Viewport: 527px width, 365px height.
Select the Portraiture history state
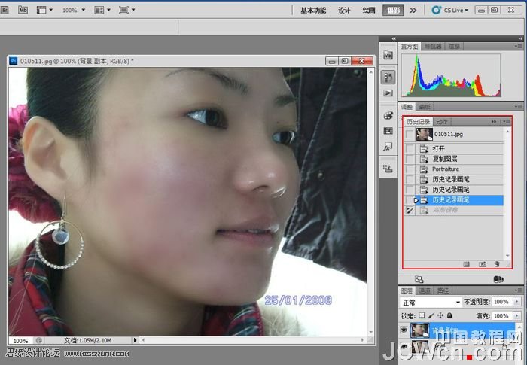pos(459,169)
